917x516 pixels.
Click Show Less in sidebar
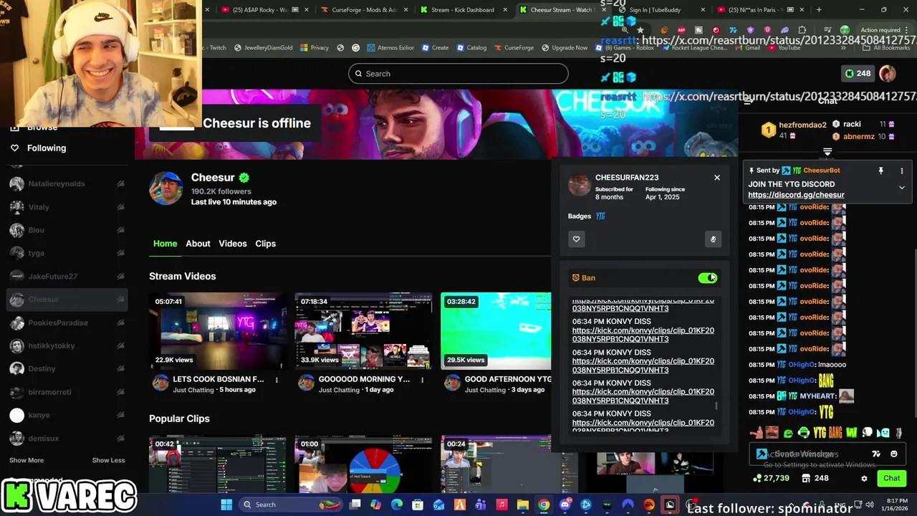coord(108,460)
